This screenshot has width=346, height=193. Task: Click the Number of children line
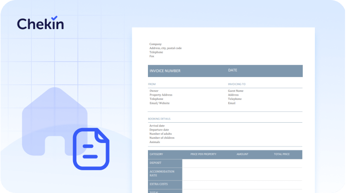click(x=162, y=138)
